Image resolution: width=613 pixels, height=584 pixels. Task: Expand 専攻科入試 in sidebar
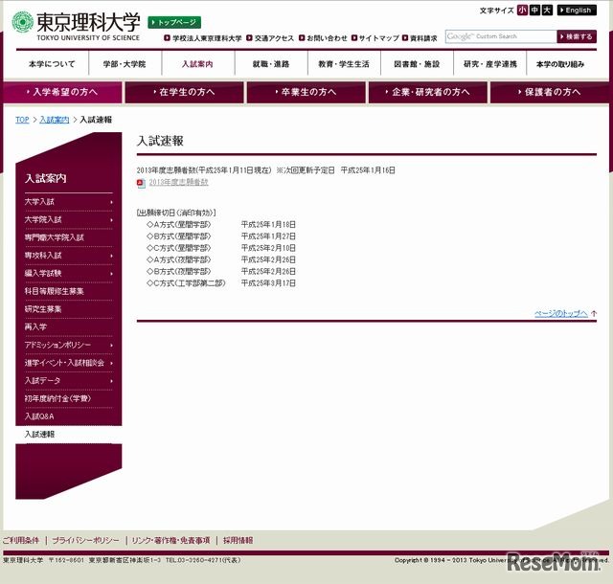(69, 256)
